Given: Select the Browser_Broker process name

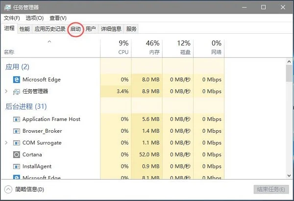Looking at the screenshot, I should tap(42, 131).
